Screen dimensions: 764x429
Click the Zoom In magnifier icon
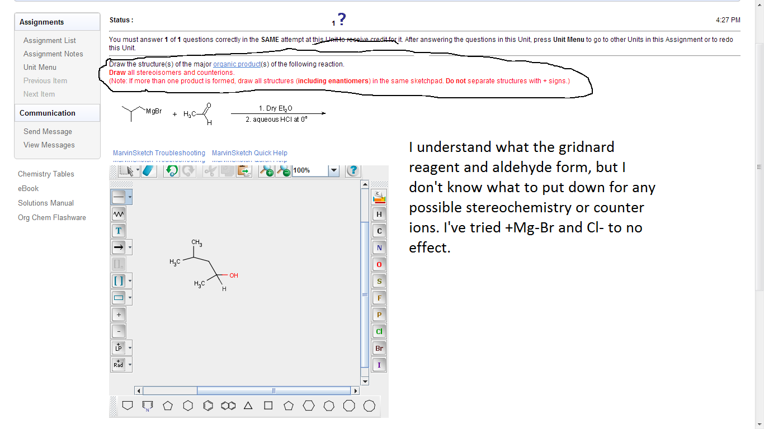click(x=266, y=171)
